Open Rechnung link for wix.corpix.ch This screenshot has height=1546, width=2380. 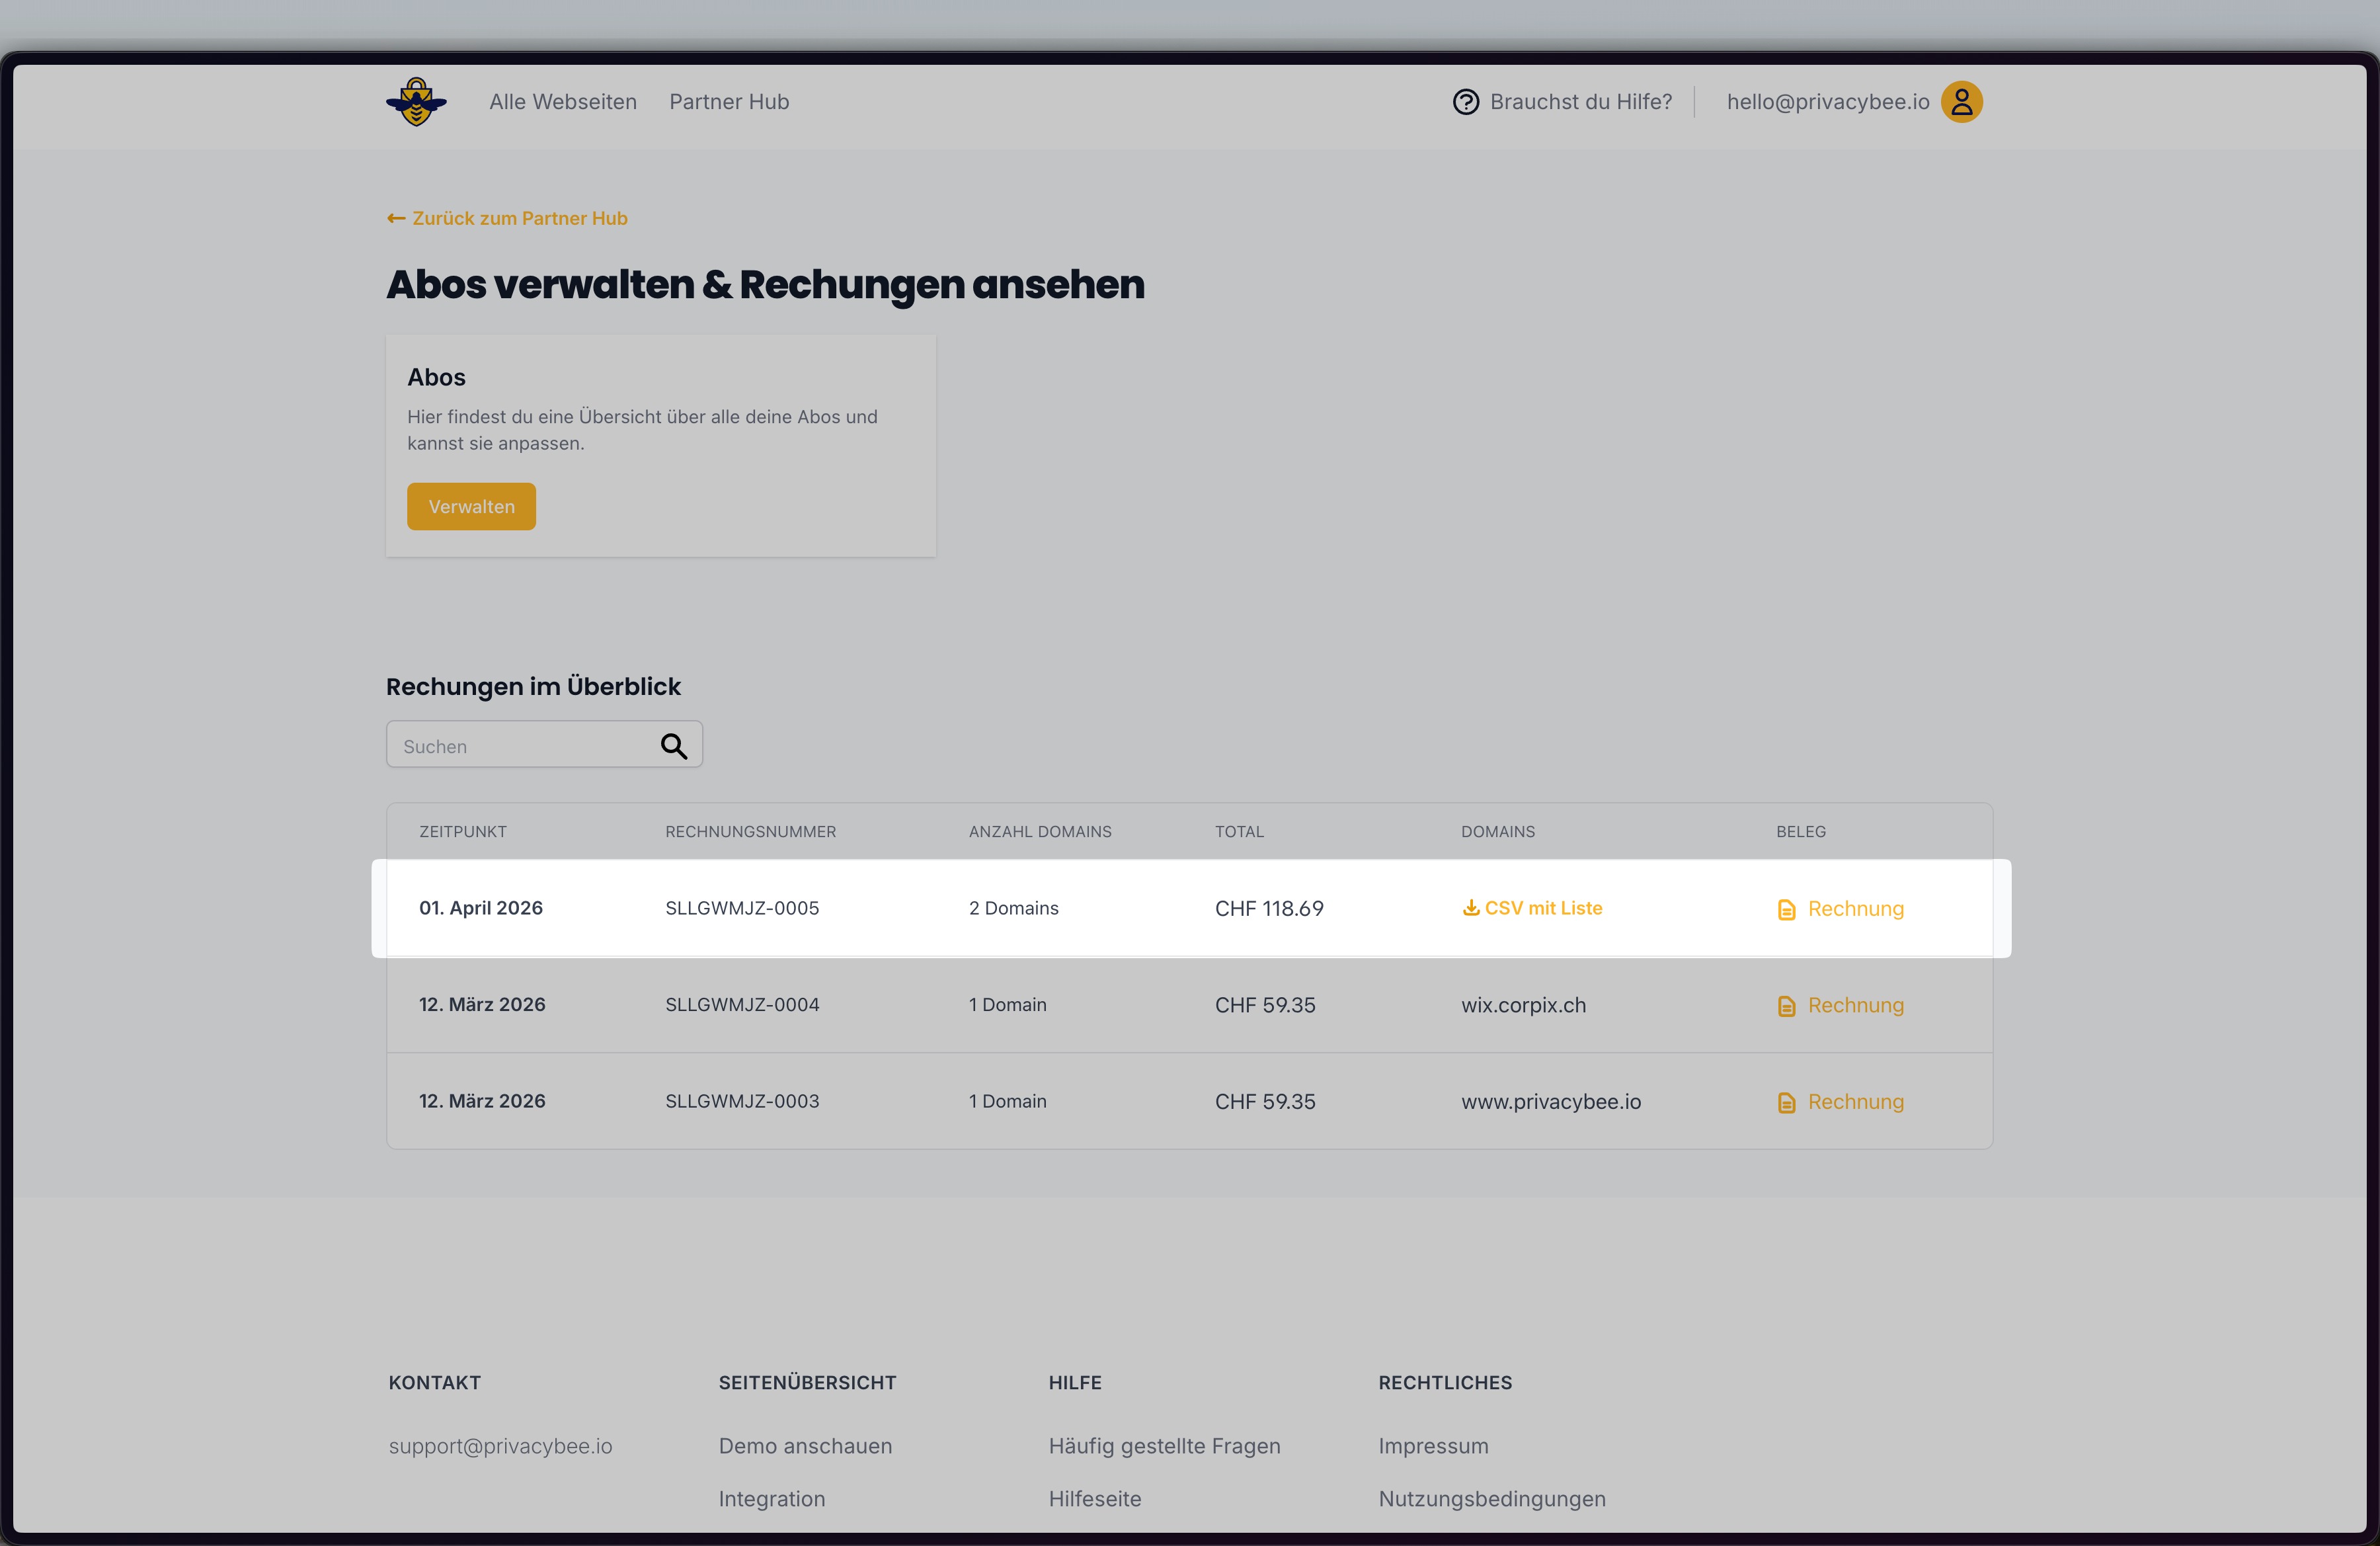coord(1854,1005)
